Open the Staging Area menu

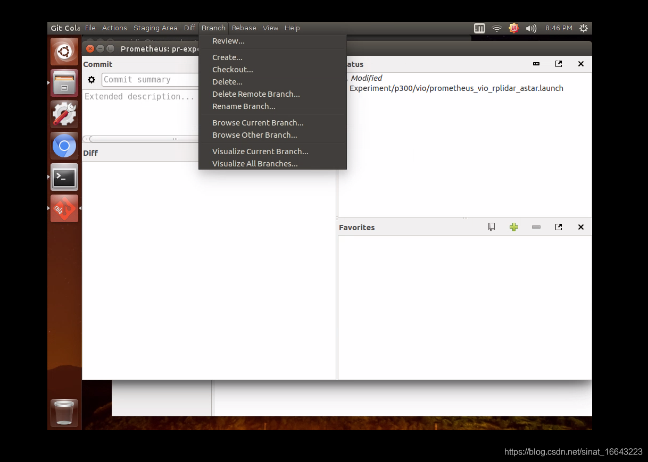pyautogui.click(x=155, y=28)
